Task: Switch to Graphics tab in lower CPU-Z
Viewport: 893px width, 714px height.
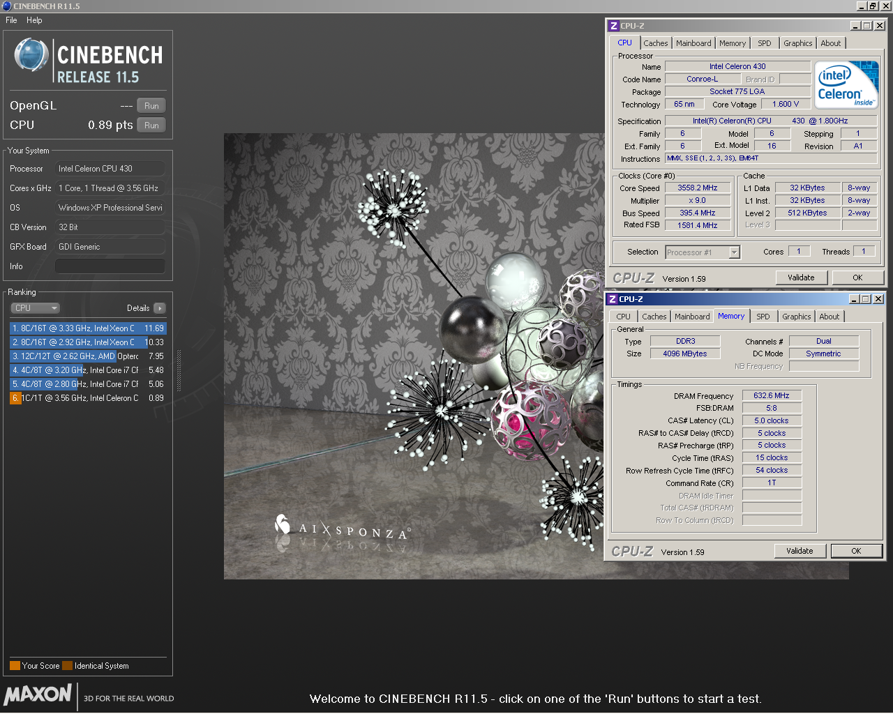Action: tap(796, 317)
